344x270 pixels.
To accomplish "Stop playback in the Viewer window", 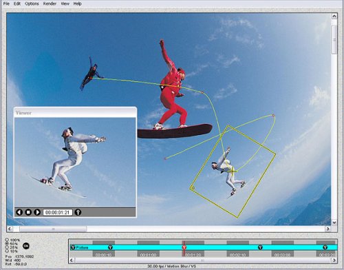I will pos(28,212).
